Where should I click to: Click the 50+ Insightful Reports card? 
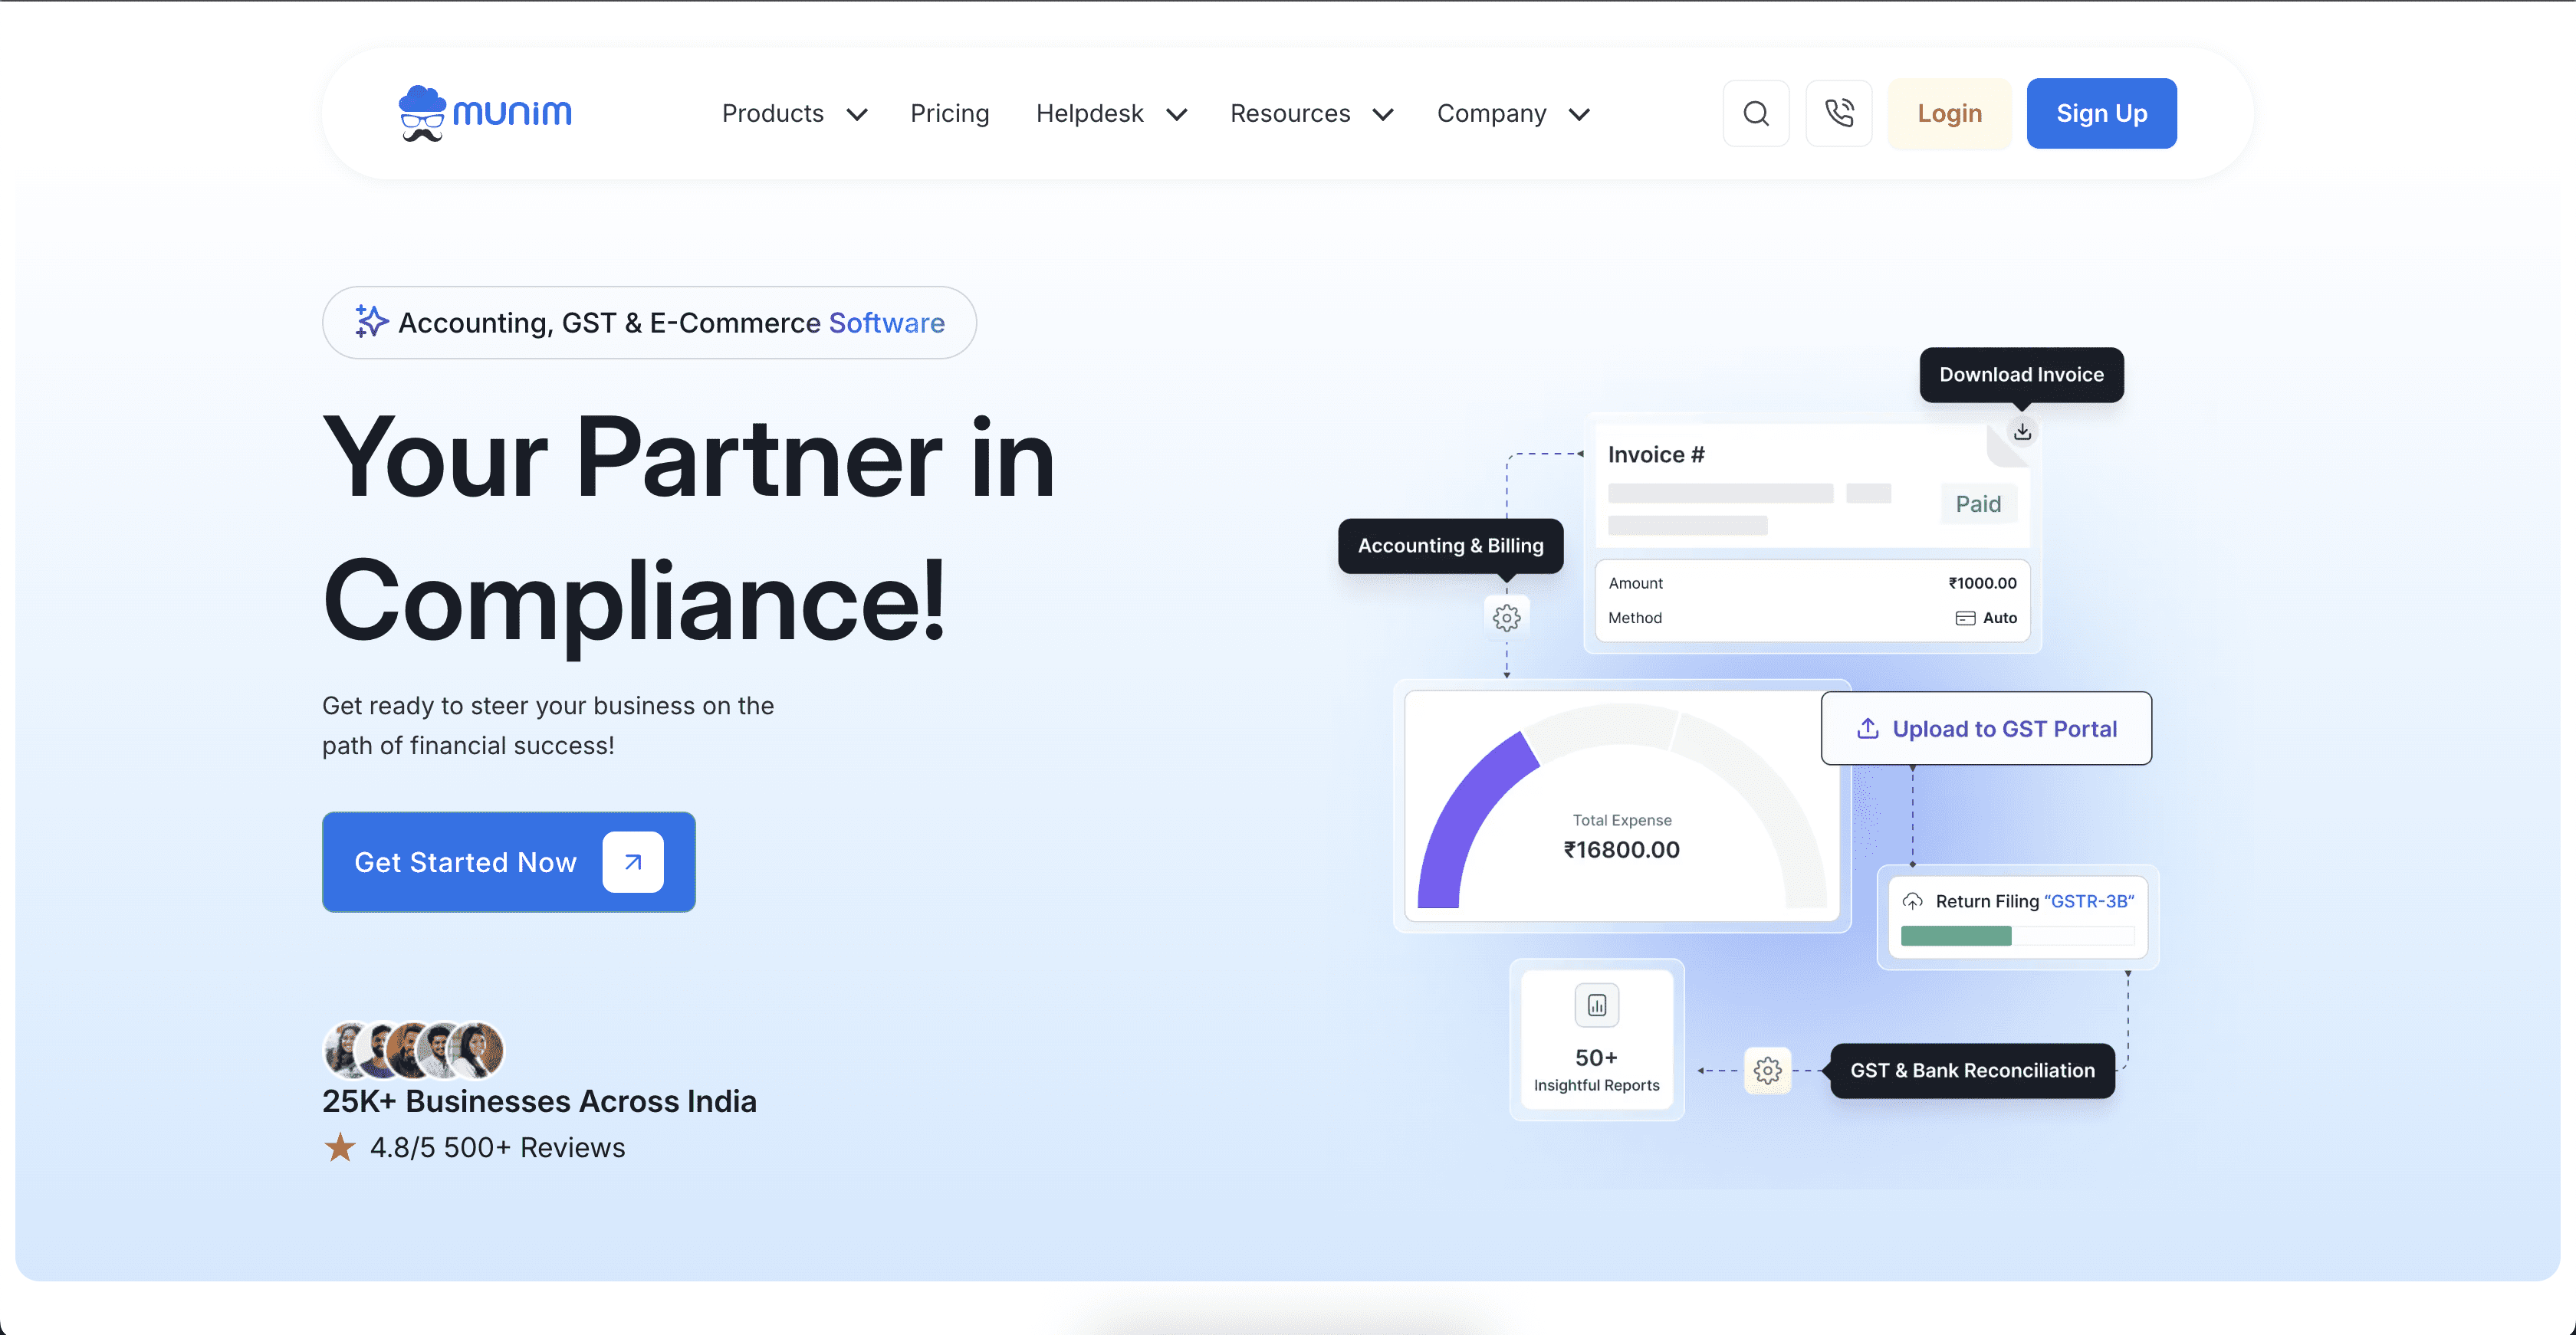[x=1596, y=1039]
